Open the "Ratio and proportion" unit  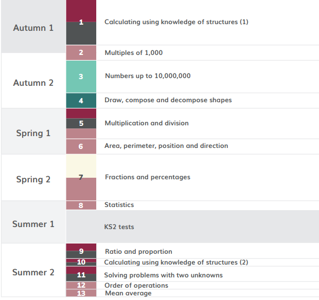(138, 252)
